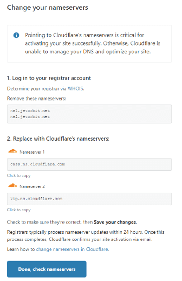This screenshot has height=281, width=182.
Task: Open the change nameservers in Cloudflare link
Action: tap(72, 249)
